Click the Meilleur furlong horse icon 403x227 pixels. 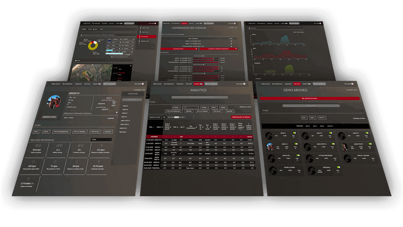(x=59, y=145)
